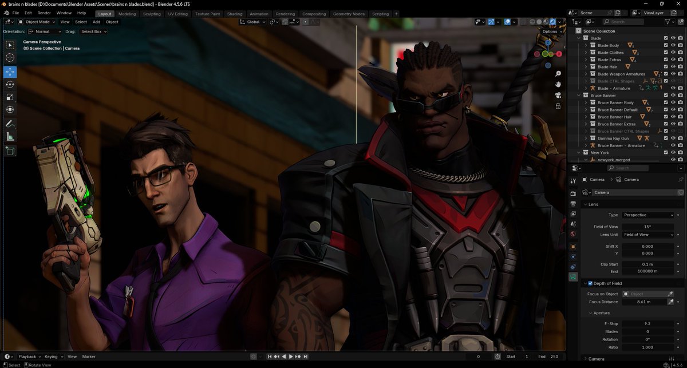The height and width of the screenshot is (368, 687).
Task: Open the World properties tab
Action: pyautogui.click(x=573, y=234)
